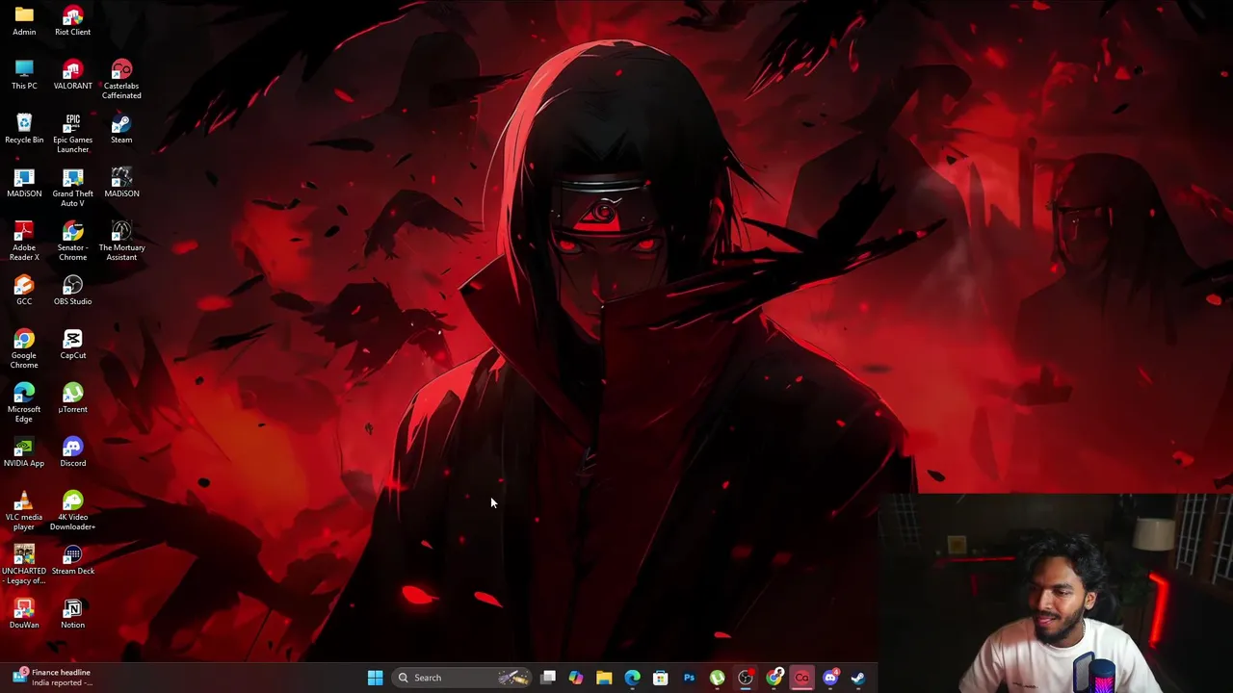Switch to Chrome in the taskbar
The width and height of the screenshot is (1233, 693).
tap(774, 678)
